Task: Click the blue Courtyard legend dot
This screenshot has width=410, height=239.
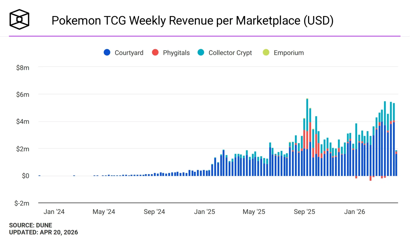Action: (x=107, y=53)
